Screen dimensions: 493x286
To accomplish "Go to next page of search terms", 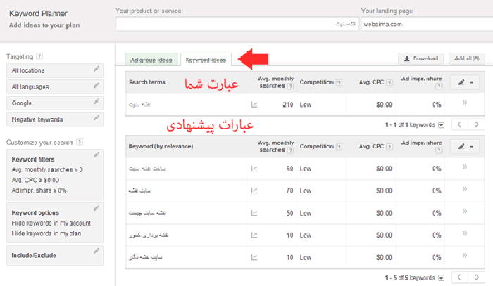I will tap(476, 125).
